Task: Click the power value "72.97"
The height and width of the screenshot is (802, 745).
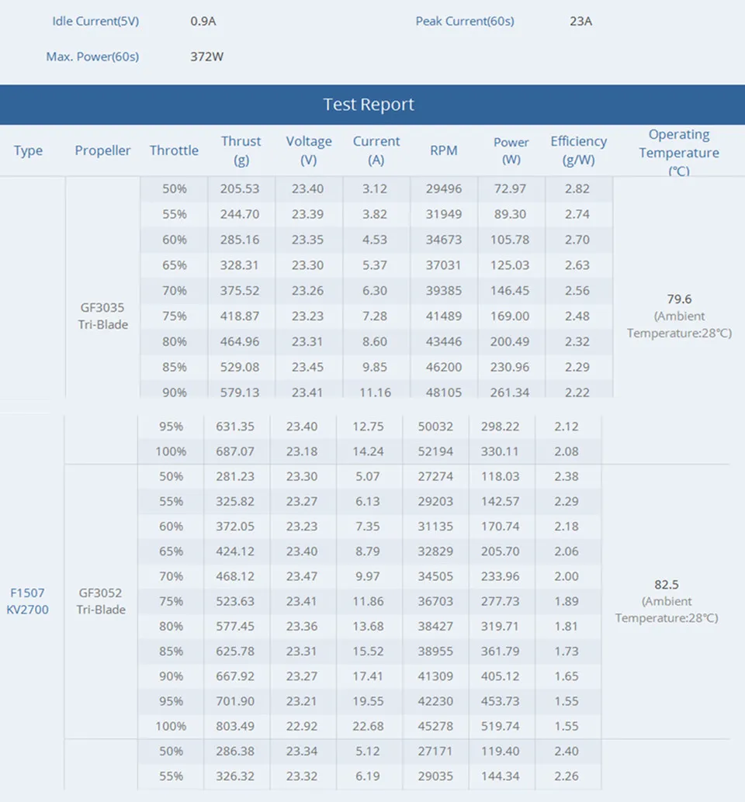Action: [510, 188]
